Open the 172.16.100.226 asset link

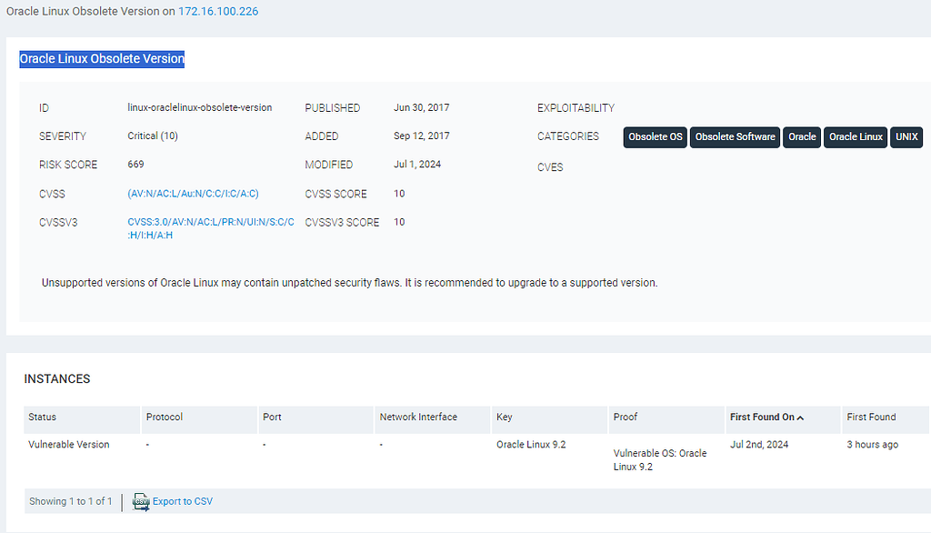(x=218, y=12)
